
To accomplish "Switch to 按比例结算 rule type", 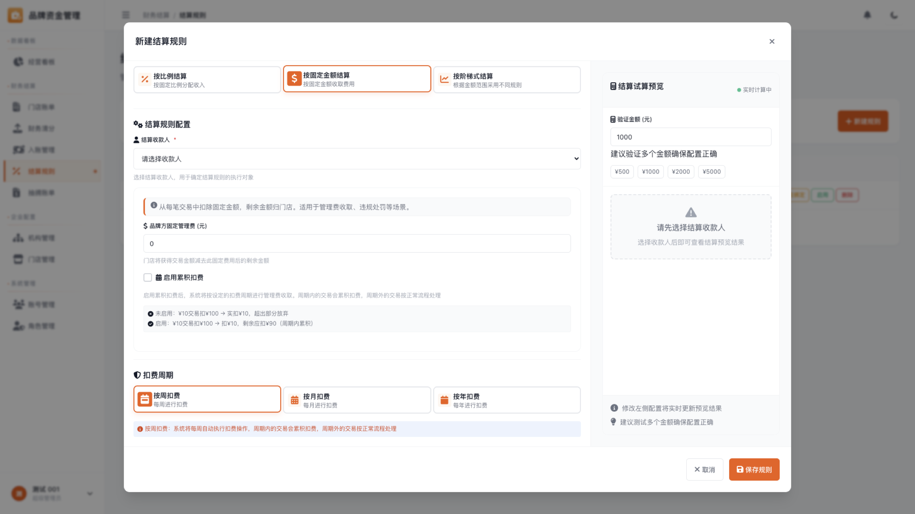I will (x=207, y=80).
